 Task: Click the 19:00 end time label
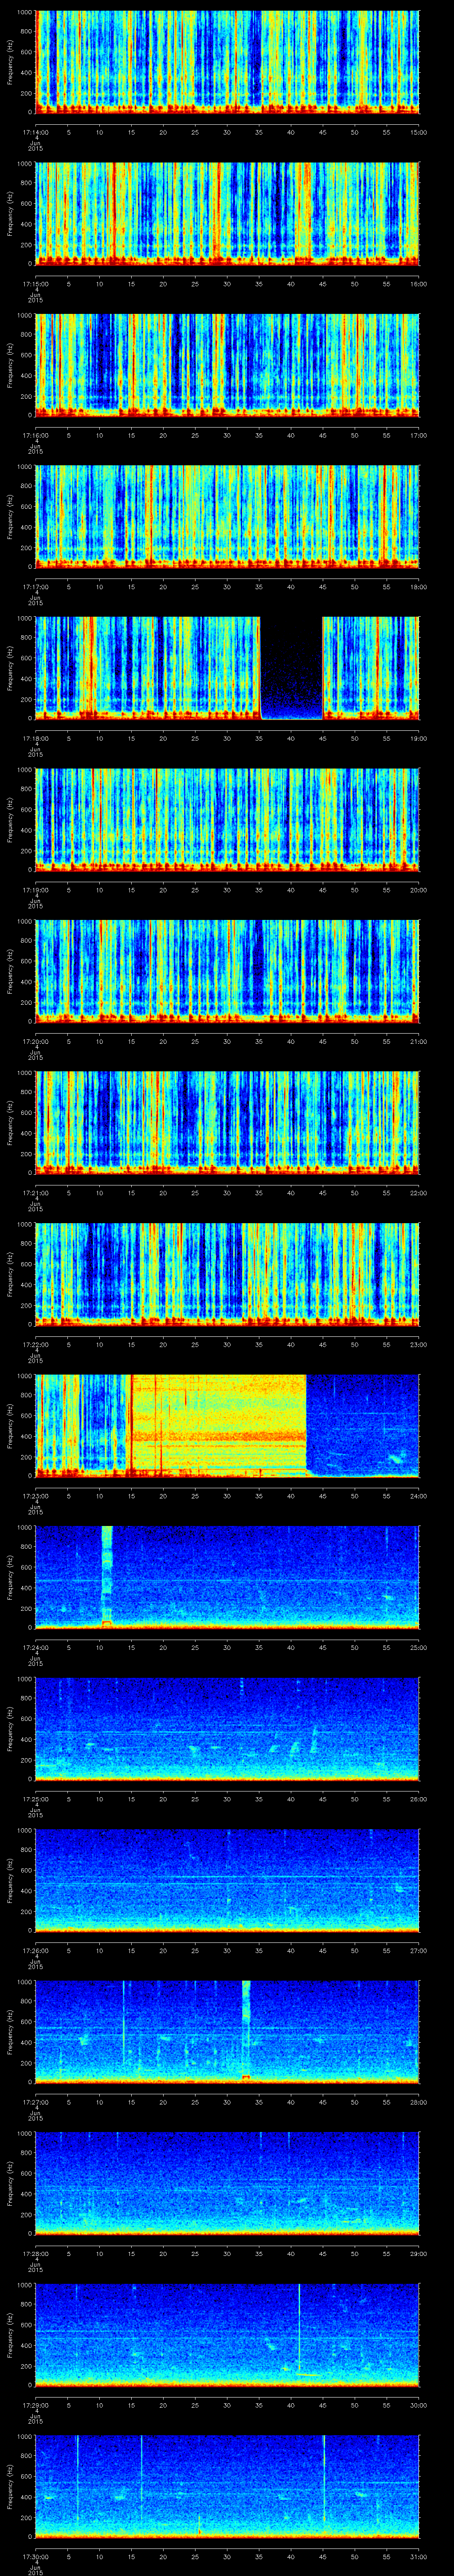[418, 738]
